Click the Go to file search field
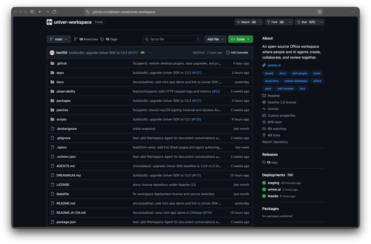The width and height of the screenshot is (371, 244). click(x=173, y=39)
